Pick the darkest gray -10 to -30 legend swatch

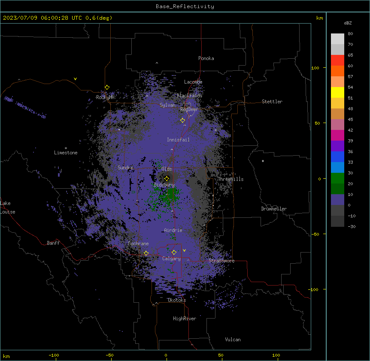(337, 221)
